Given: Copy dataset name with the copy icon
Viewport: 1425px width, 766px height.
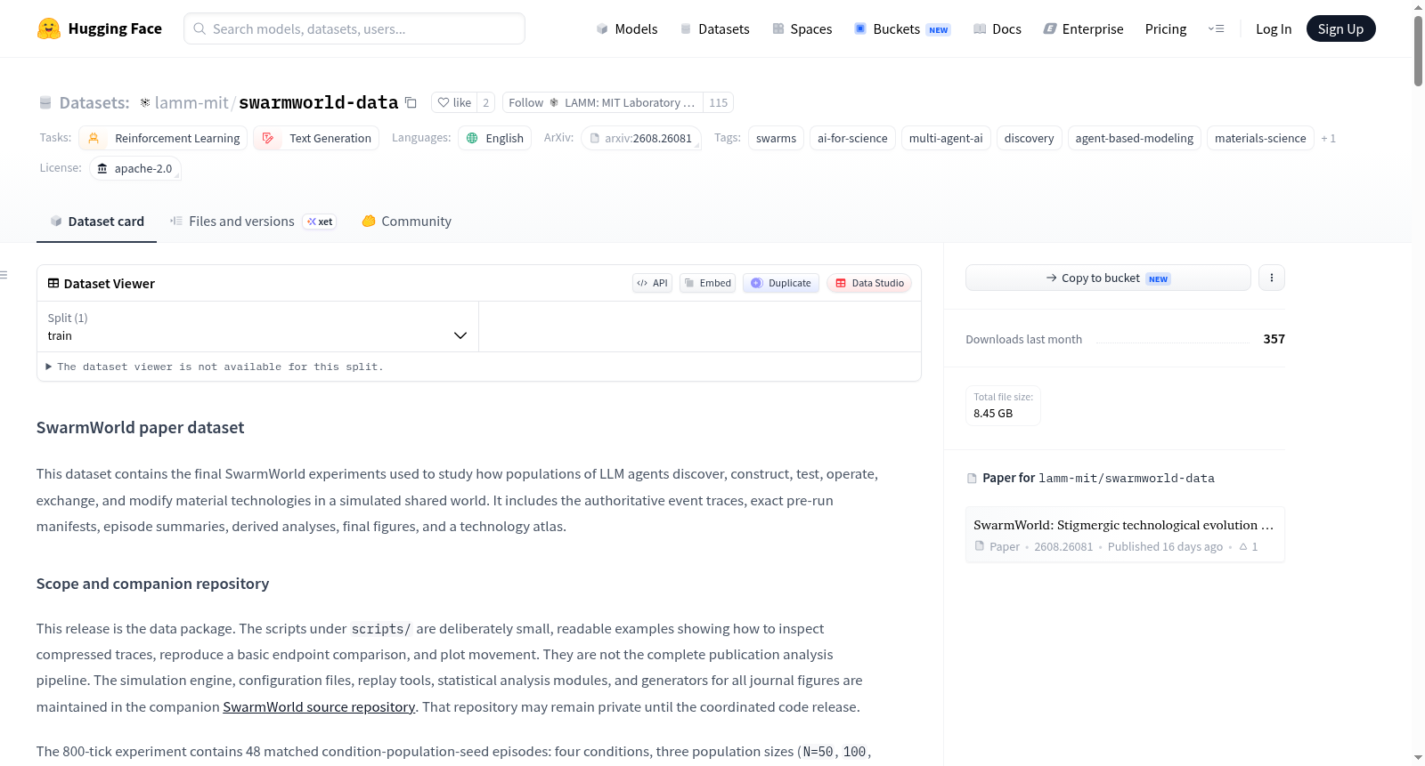Looking at the screenshot, I should [x=411, y=102].
